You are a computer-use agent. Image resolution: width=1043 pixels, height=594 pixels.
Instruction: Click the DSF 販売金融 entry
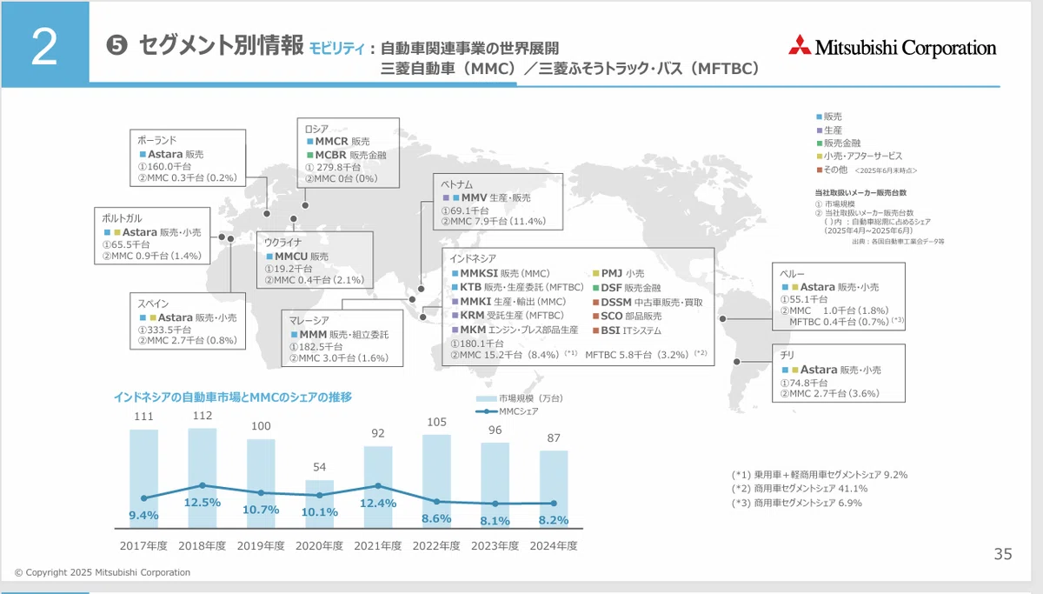(626, 287)
